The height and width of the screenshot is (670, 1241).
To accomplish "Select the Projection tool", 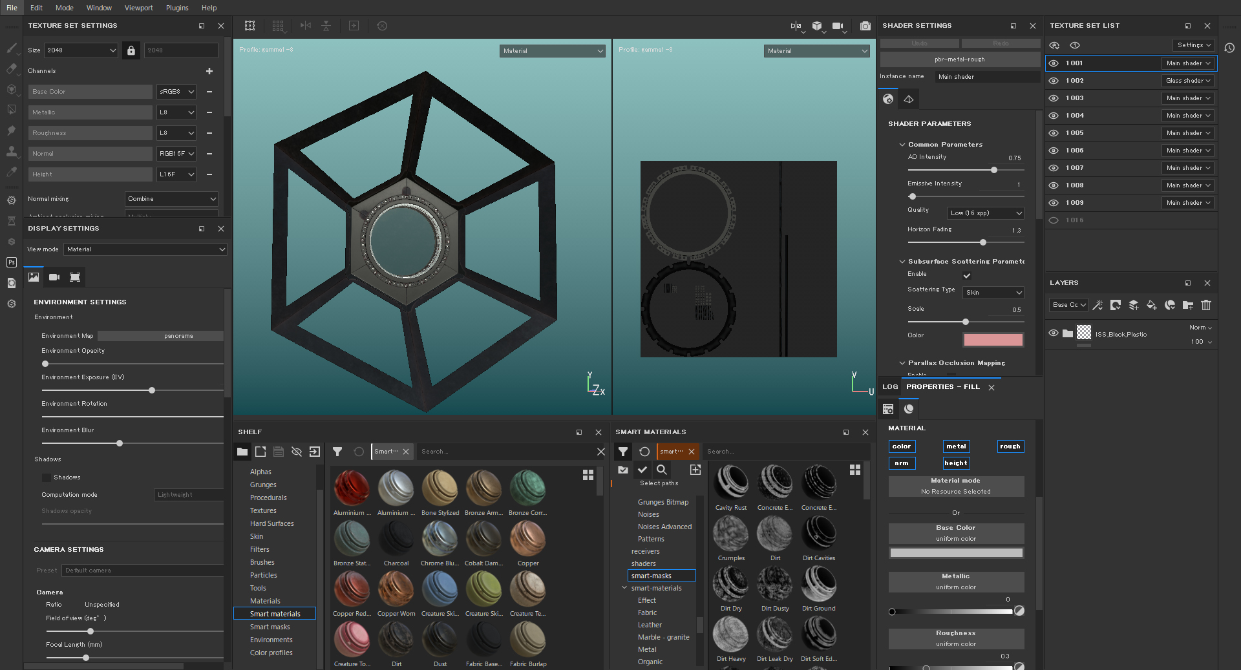I will pyautogui.click(x=11, y=89).
